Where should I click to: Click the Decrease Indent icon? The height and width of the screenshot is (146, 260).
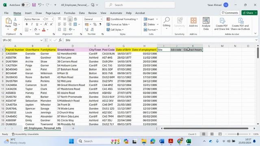point(59,30)
